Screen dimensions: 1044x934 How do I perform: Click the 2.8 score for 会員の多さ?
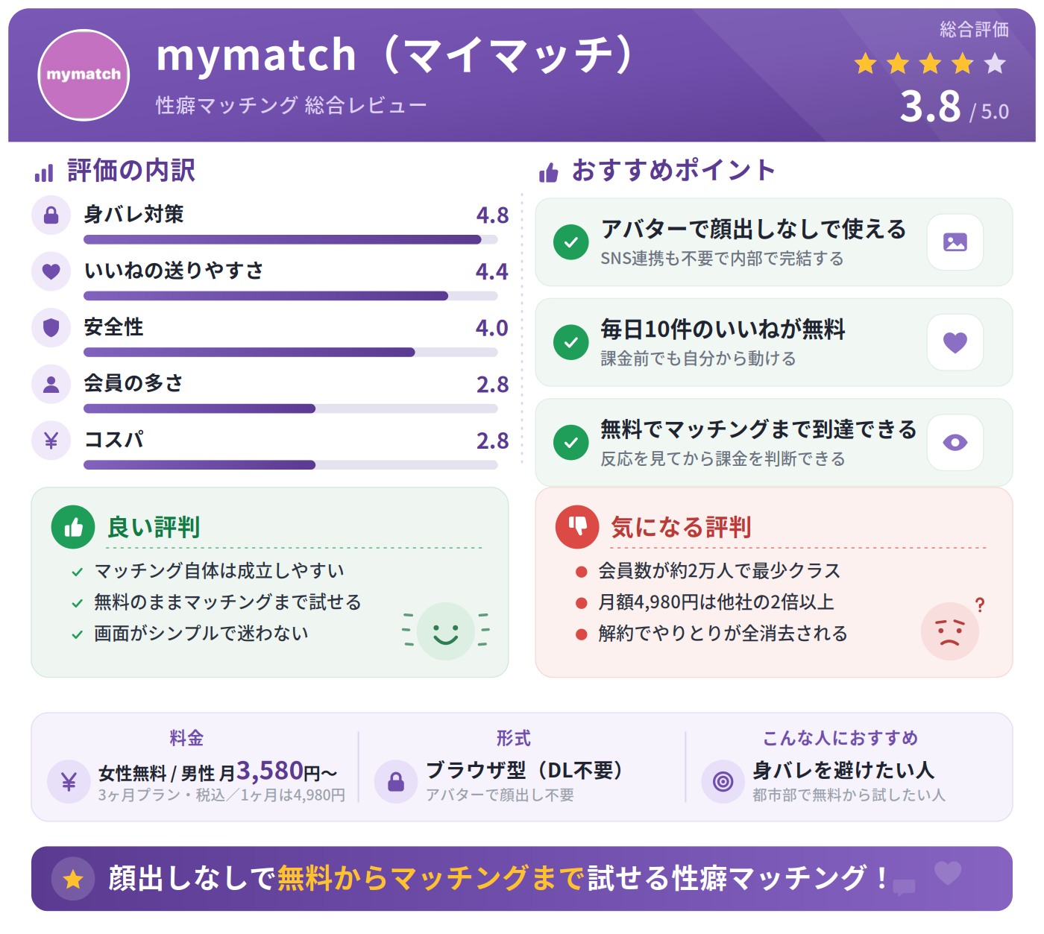pos(492,385)
